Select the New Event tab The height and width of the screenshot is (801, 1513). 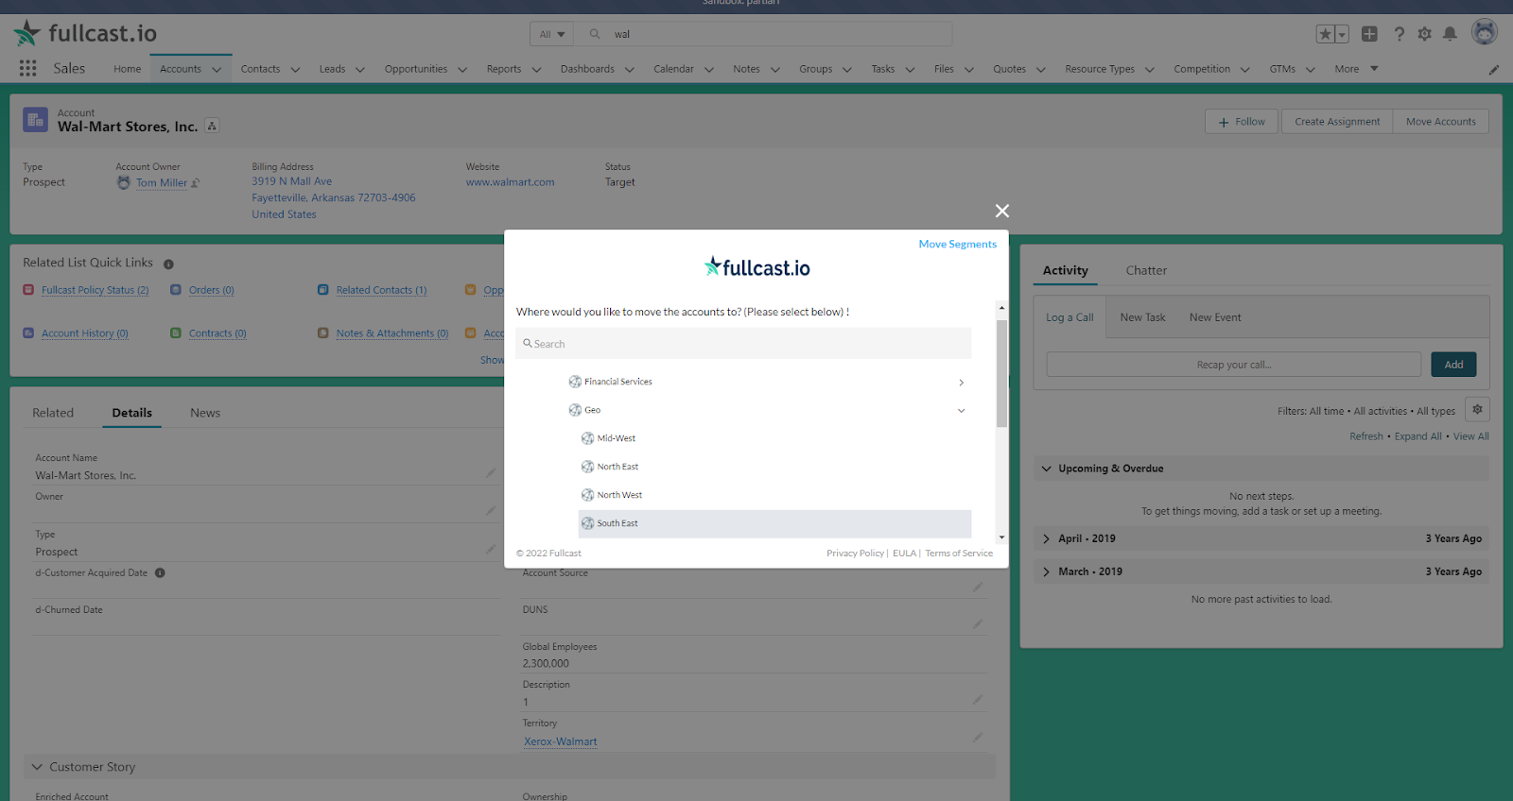[x=1215, y=317]
